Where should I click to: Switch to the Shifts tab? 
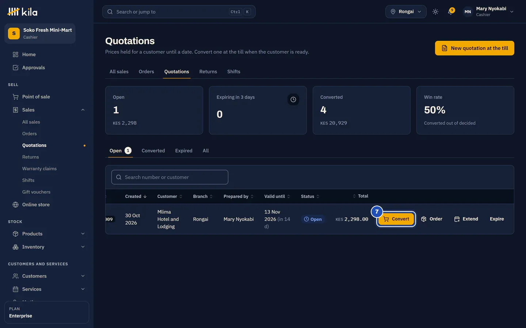click(234, 71)
